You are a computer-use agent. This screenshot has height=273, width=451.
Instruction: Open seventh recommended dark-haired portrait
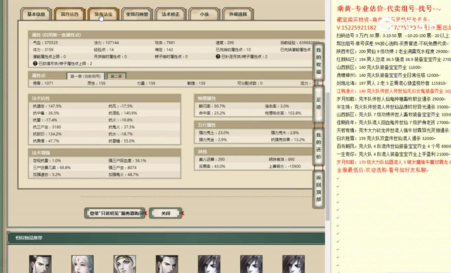tap(293, 264)
